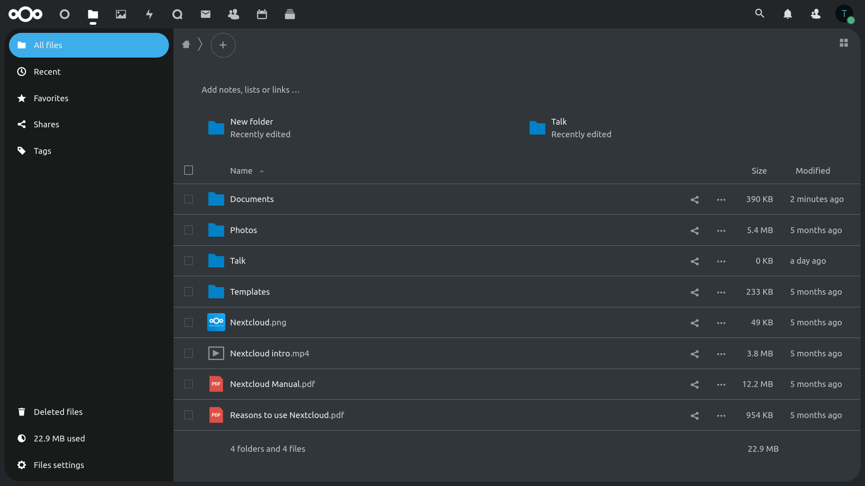
Task: Open Shares in sidebar
Action: 89,124
